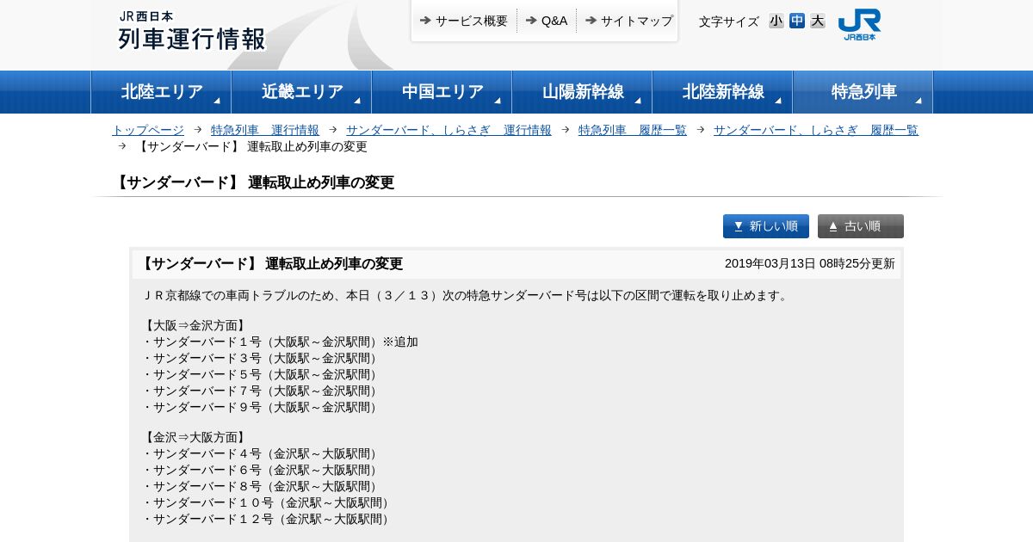Sort by 新しい順 button
The image size is (1033, 542).
point(766,226)
